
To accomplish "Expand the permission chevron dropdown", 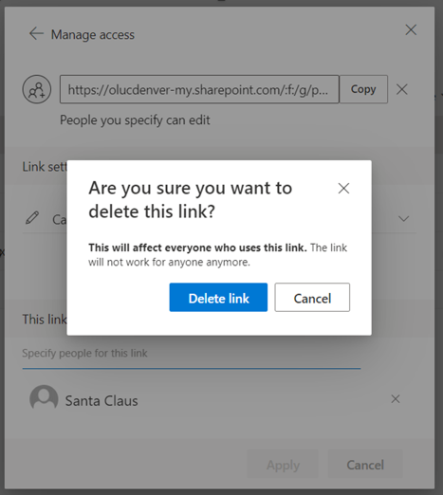I will click(404, 218).
